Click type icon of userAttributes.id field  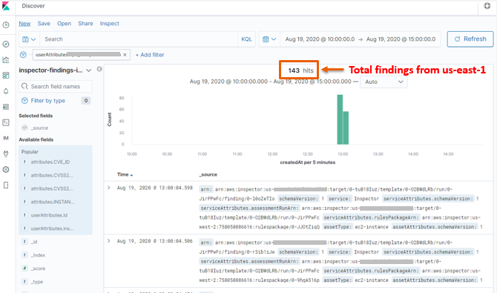24,215
